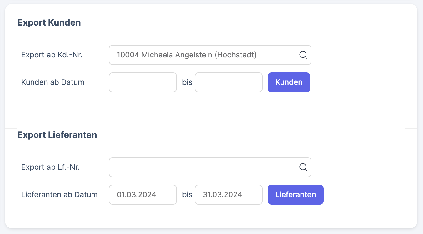Click the Kunden export button

point(288,82)
